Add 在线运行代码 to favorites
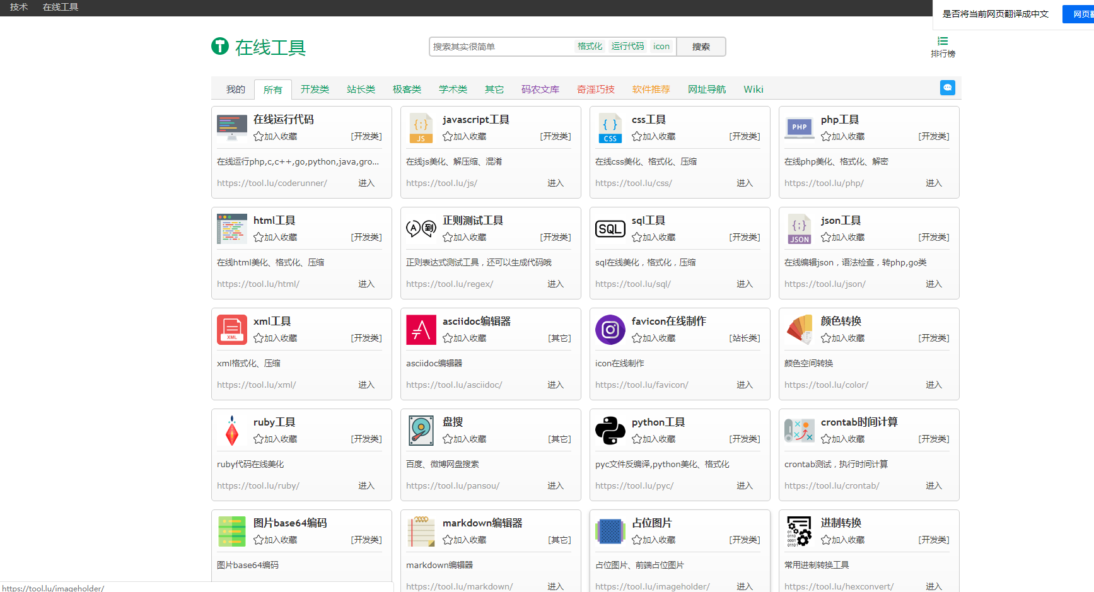 276,136
